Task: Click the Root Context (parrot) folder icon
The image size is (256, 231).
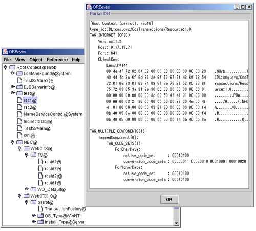Action: 12,67
